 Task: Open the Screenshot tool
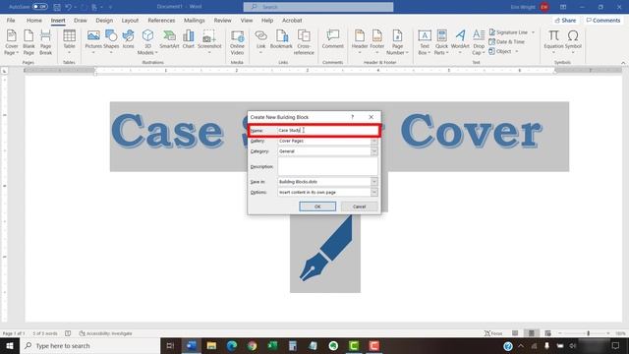tap(209, 42)
